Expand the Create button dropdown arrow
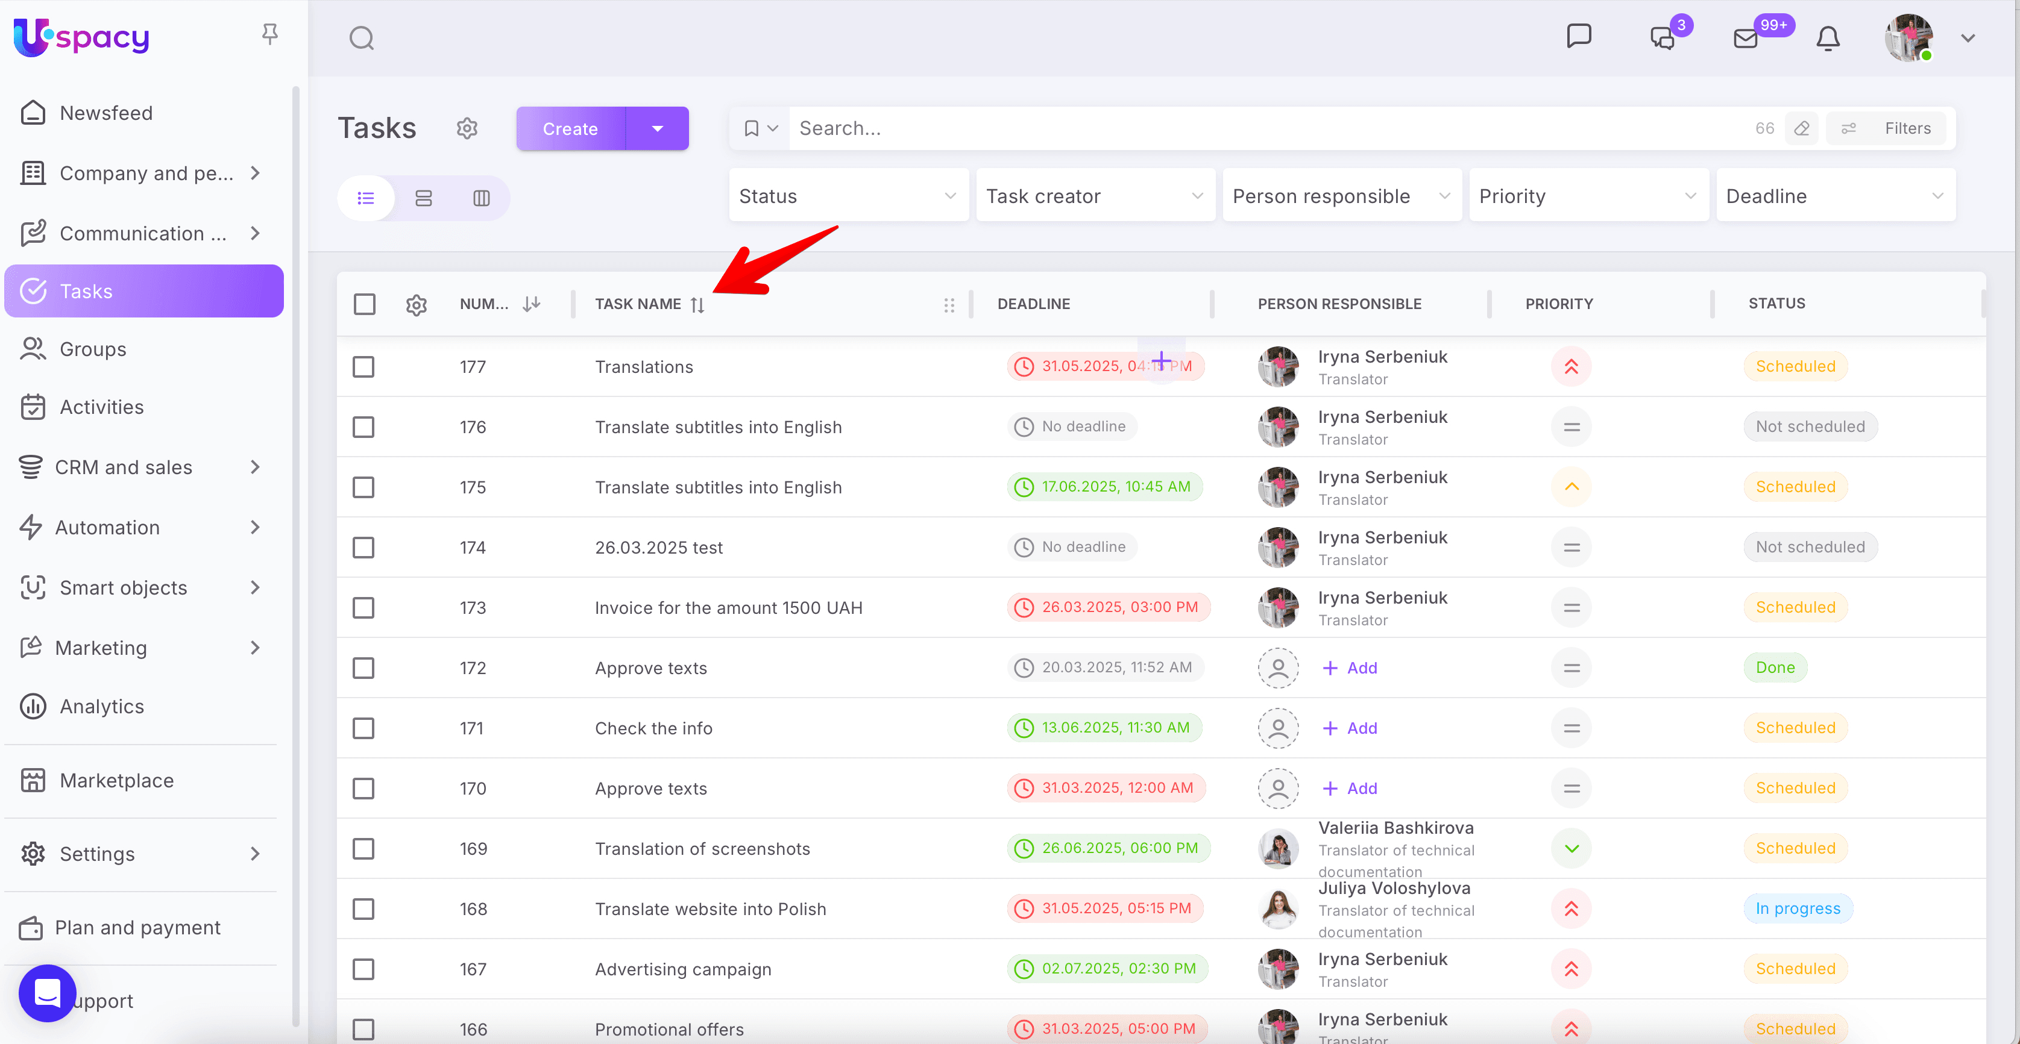The height and width of the screenshot is (1044, 2020). point(657,128)
